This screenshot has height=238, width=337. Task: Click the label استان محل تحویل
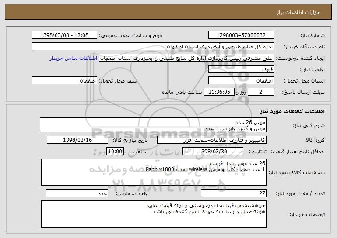[304, 81]
